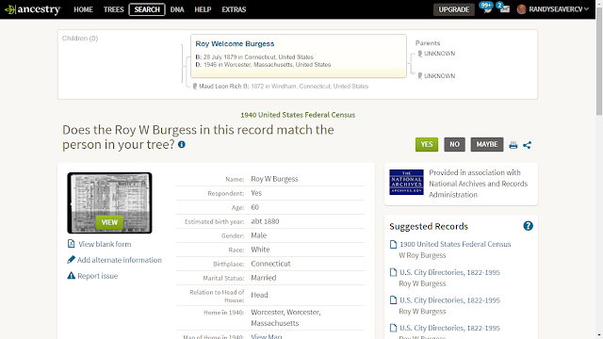
Task: Click the info icon beside the question
Action: point(182,144)
